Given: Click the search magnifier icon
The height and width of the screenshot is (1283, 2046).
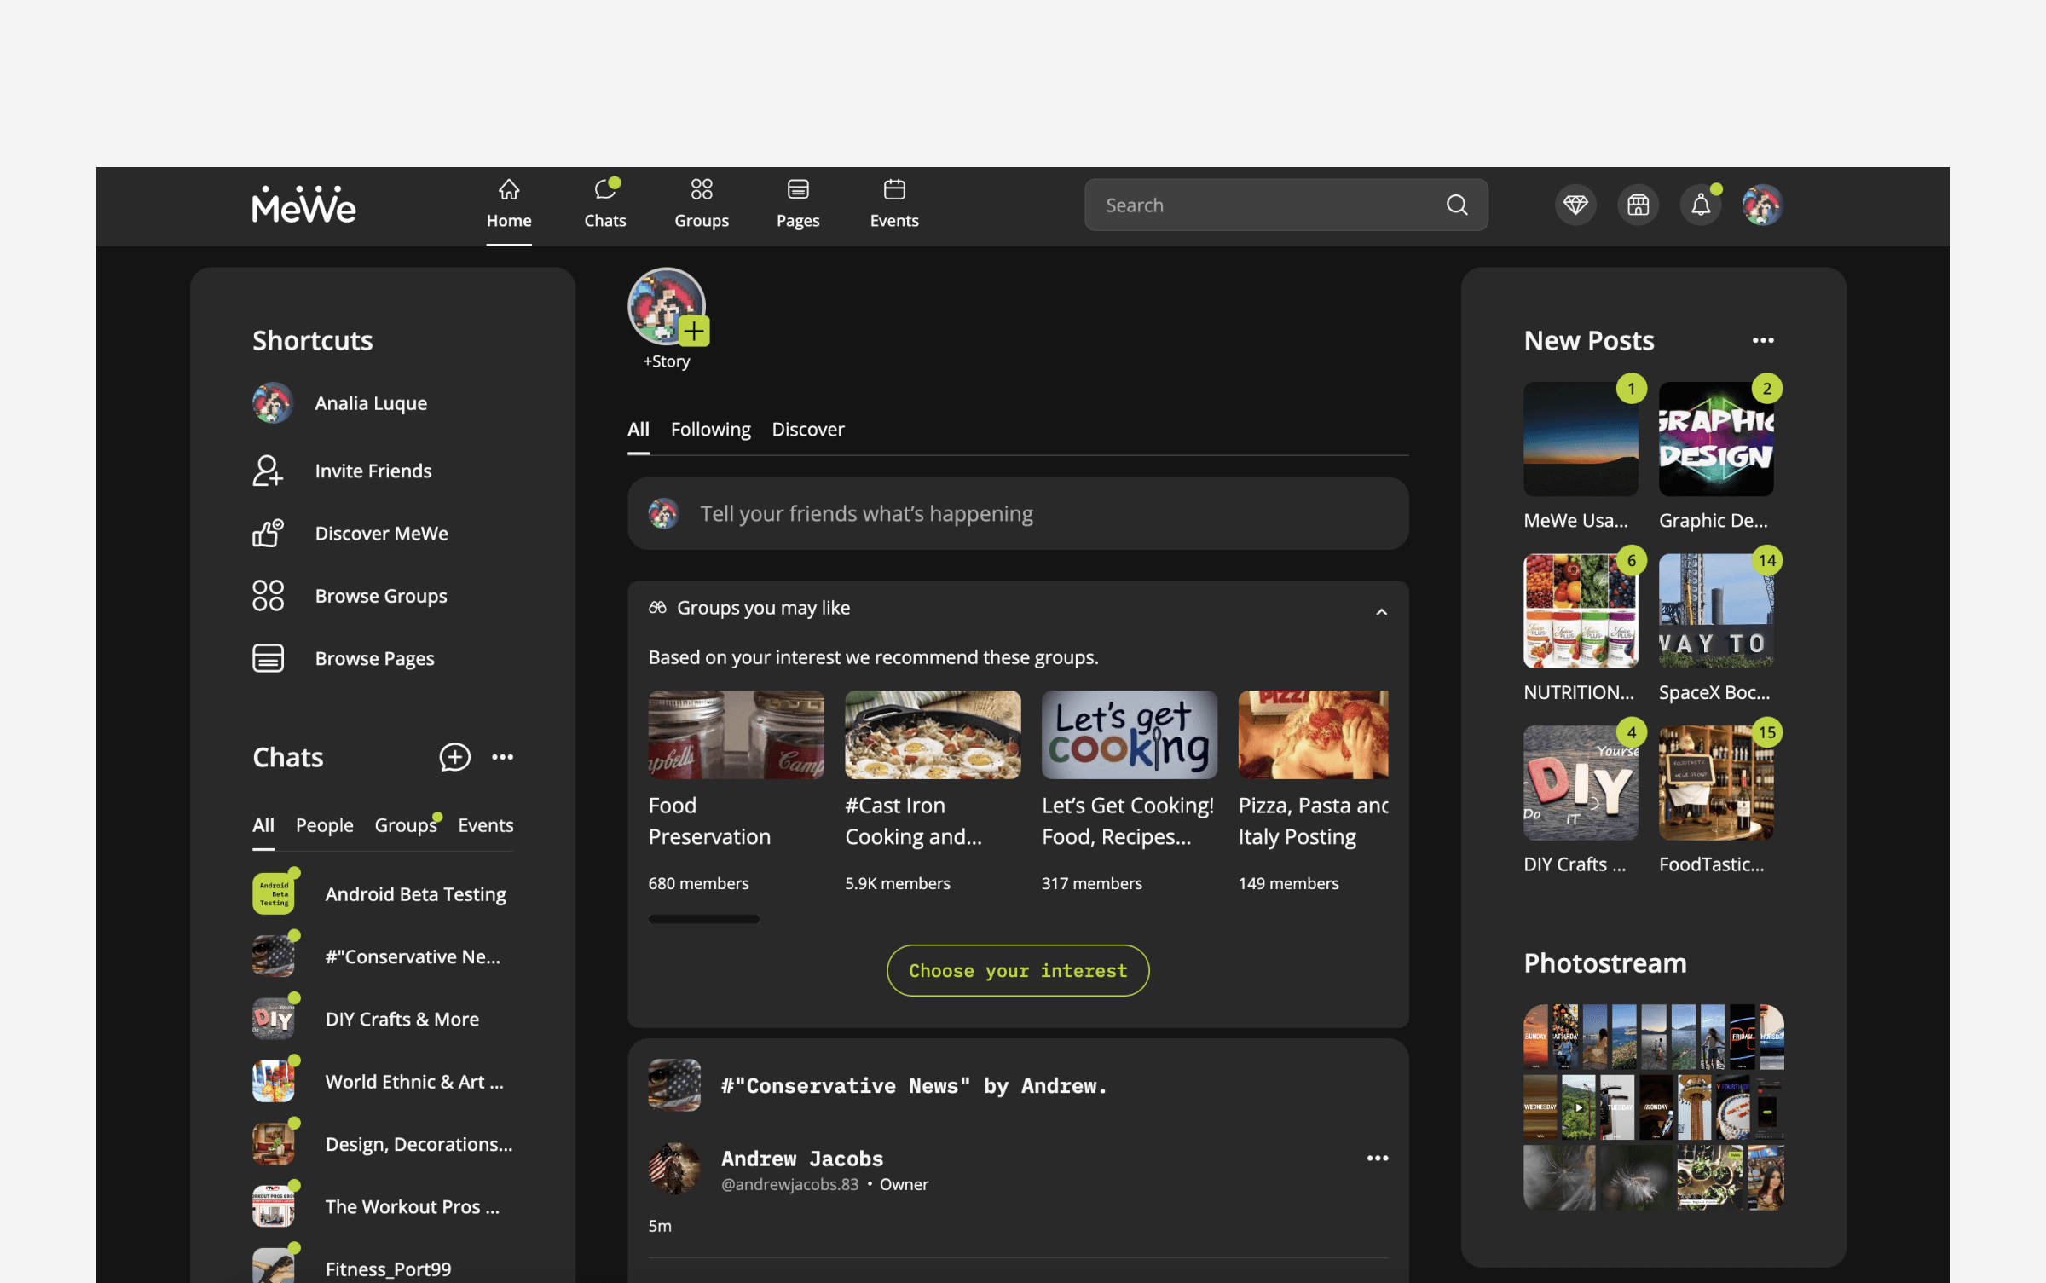Looking at the screenshot, I should click(1457, 205).
